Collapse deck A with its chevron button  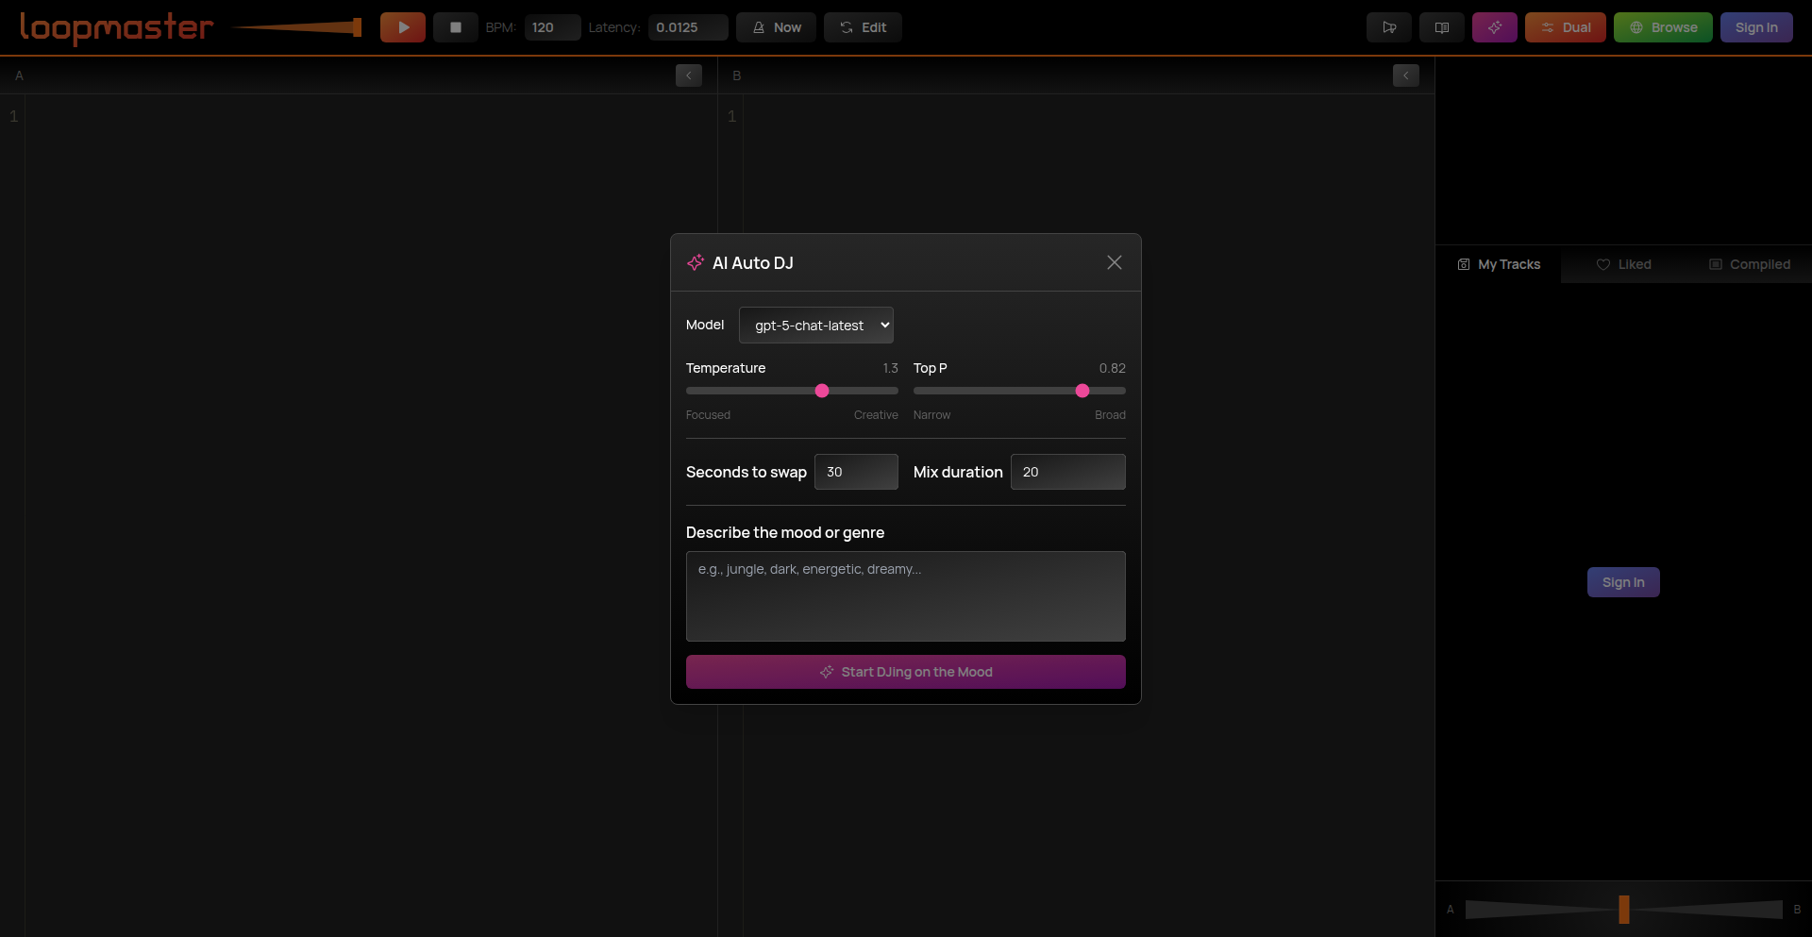click(688, 75)
